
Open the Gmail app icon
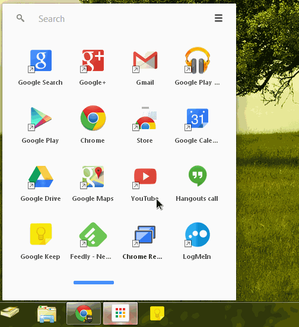tap(145, 60)
